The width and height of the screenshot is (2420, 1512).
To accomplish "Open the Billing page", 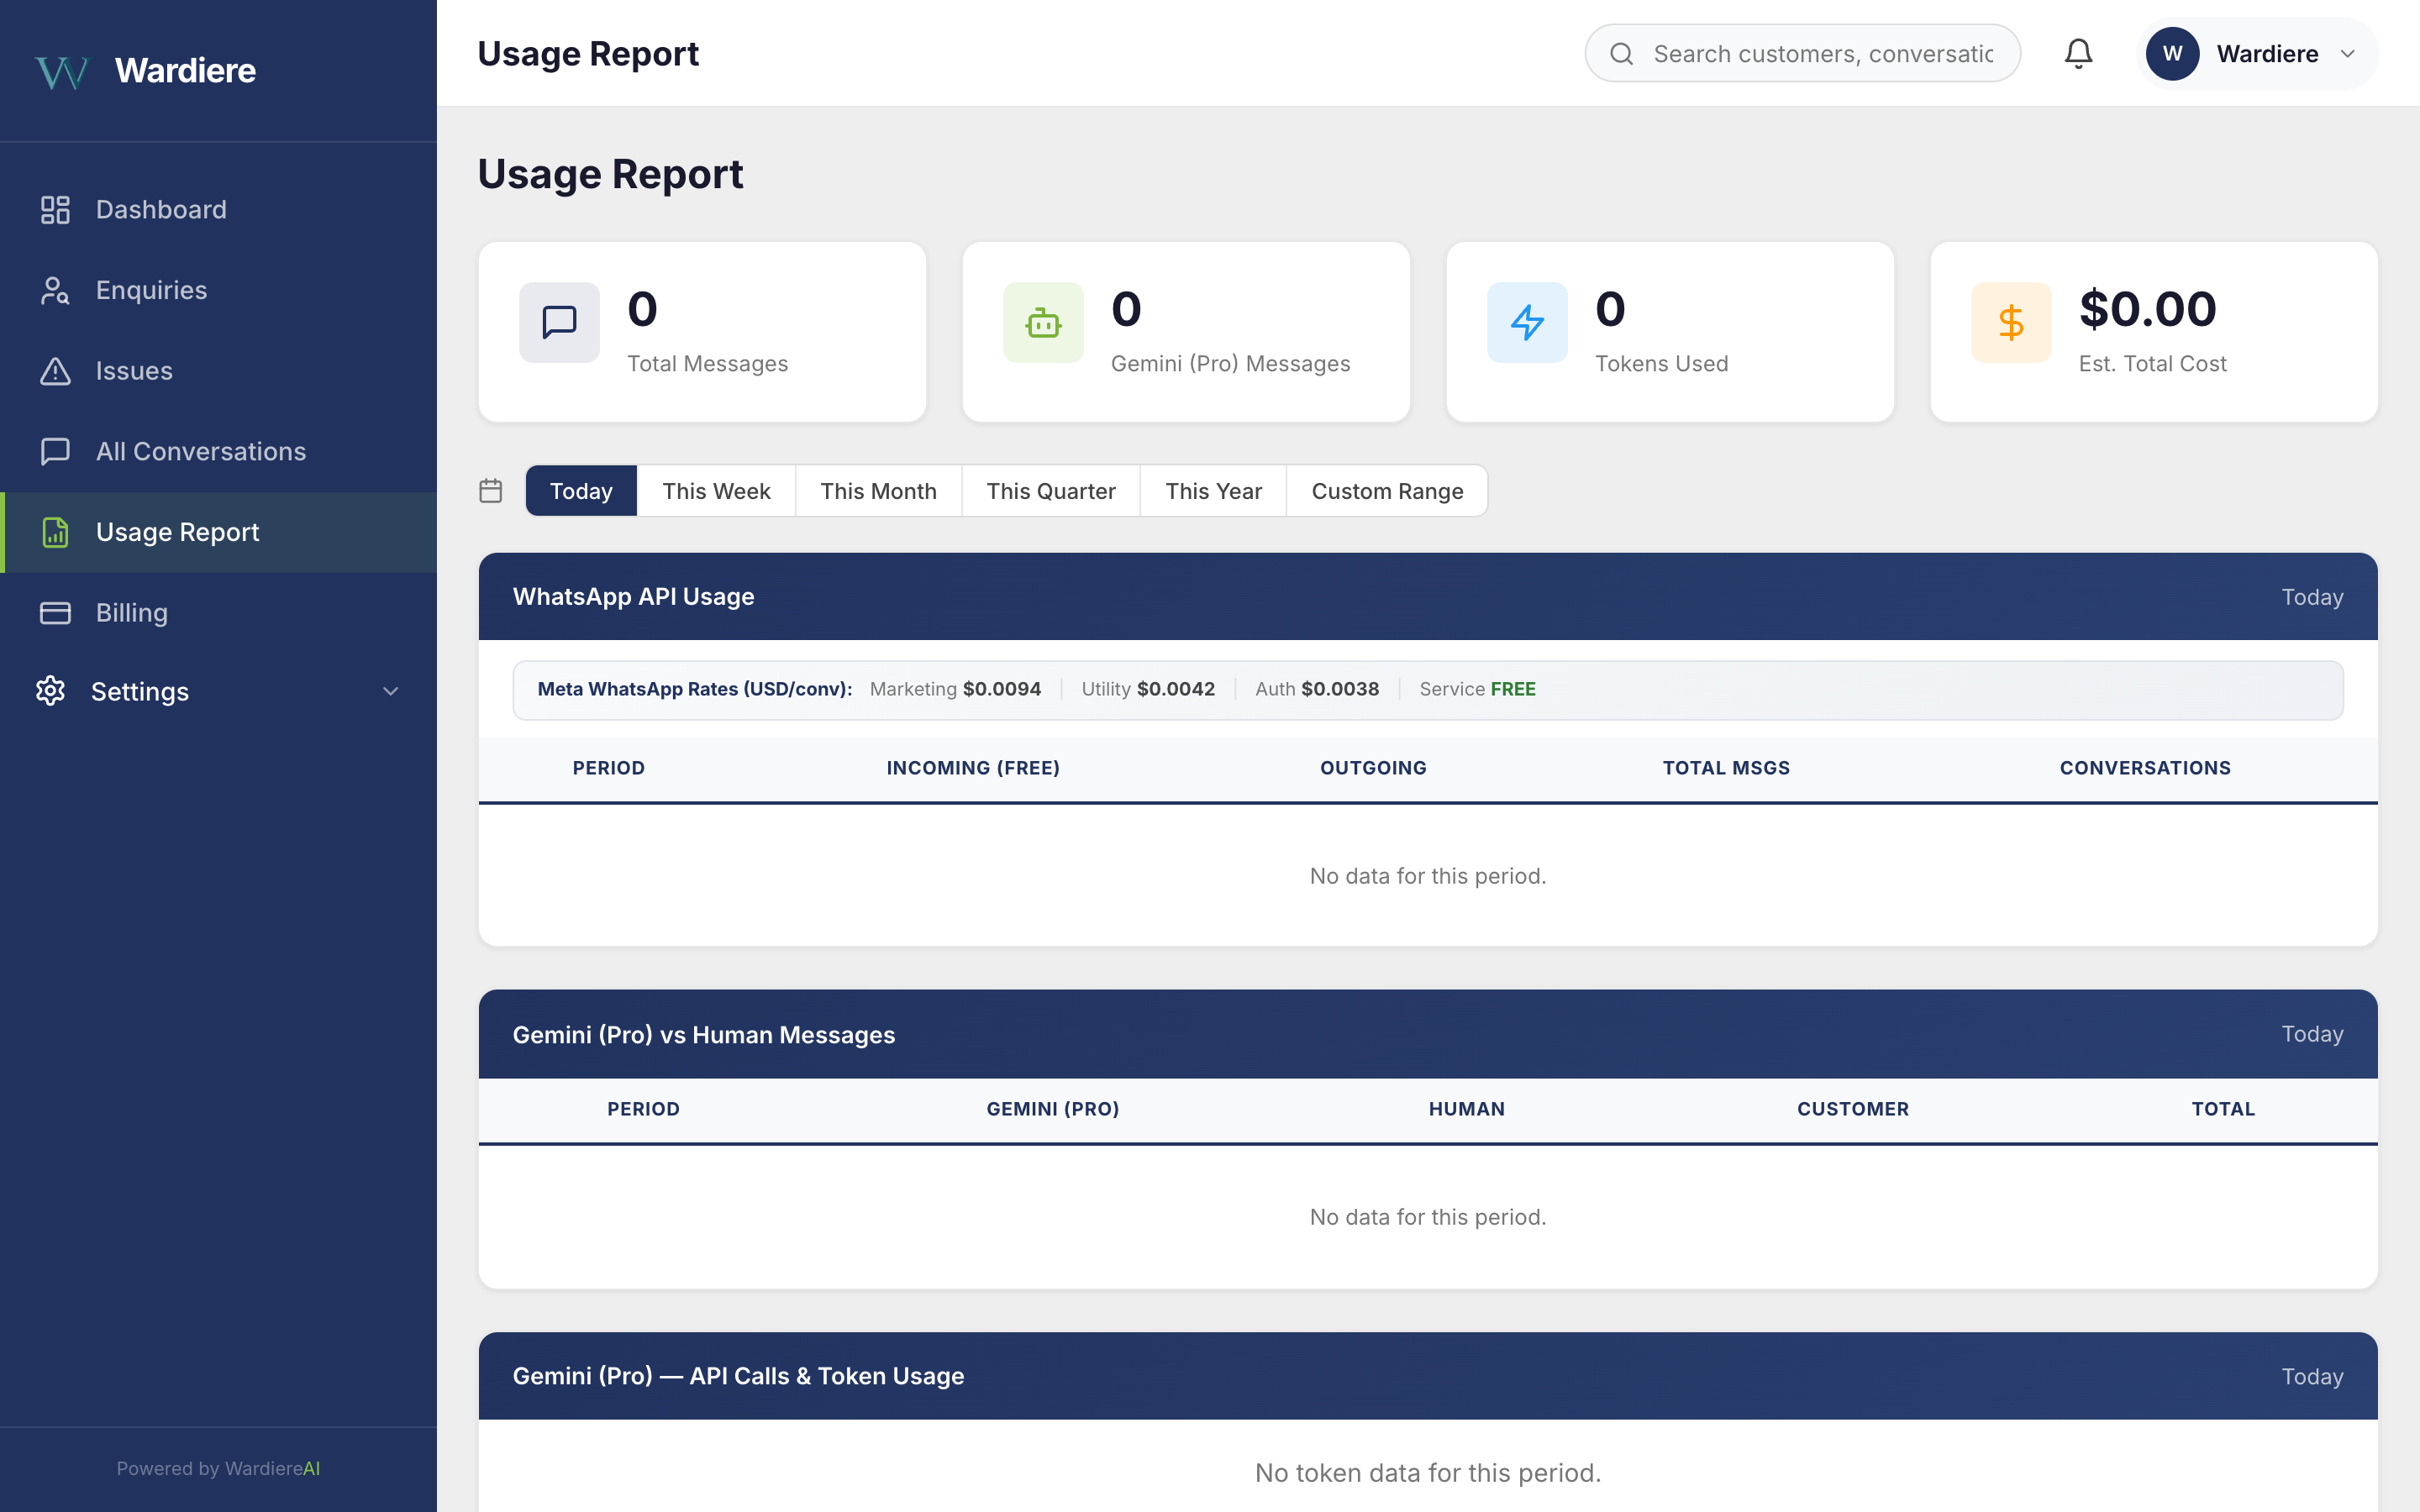I will pos(218,613).
